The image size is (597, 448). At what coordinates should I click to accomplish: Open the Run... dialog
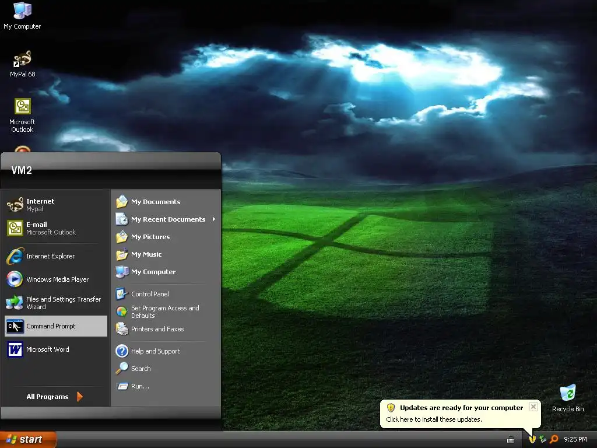point(166,386)
